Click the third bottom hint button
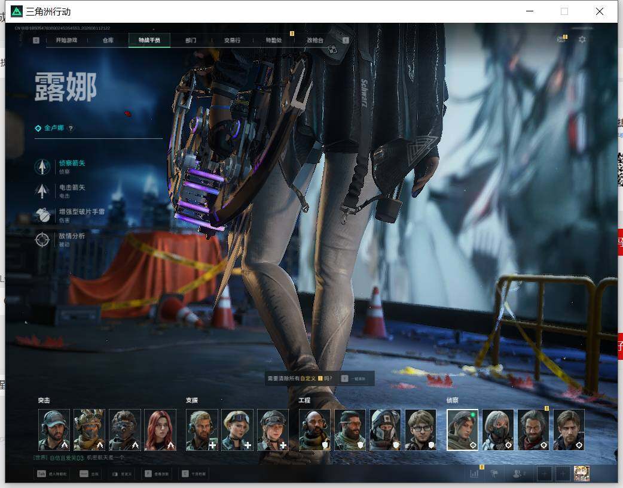 point(122,474)
